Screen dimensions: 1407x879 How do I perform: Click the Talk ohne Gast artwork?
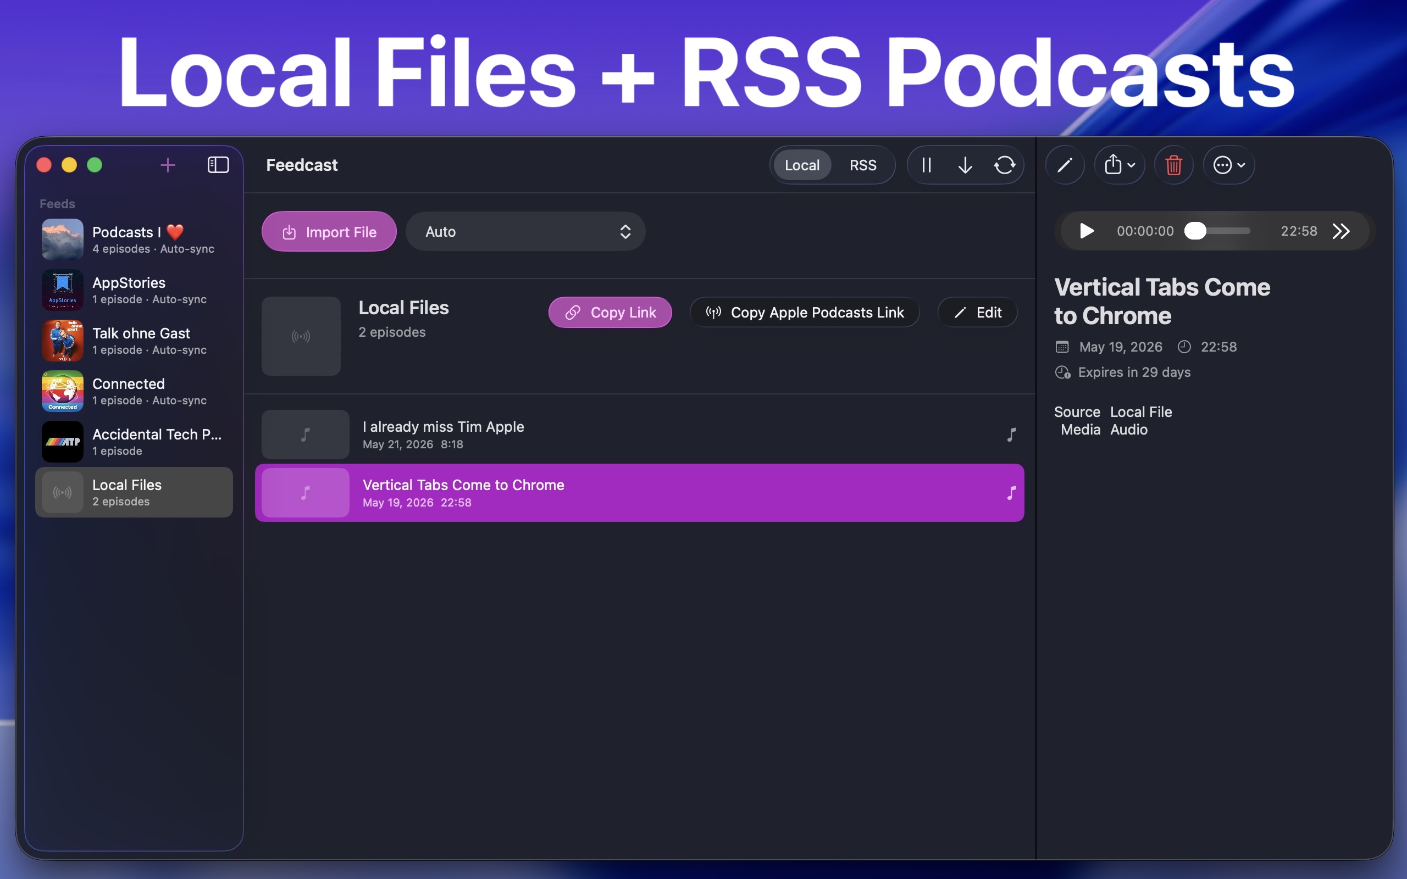click(63, 341)
